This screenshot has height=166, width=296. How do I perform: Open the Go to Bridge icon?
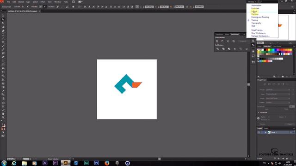[74, 2]
